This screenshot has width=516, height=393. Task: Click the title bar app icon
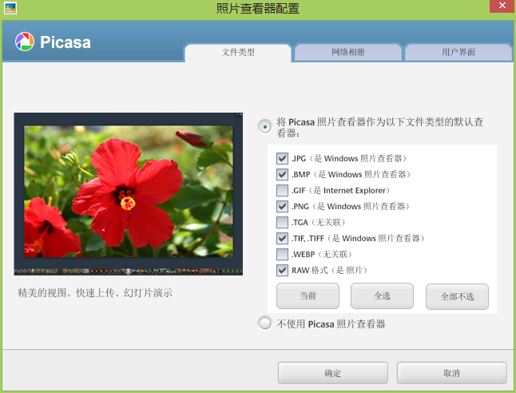tap(10, 9)
